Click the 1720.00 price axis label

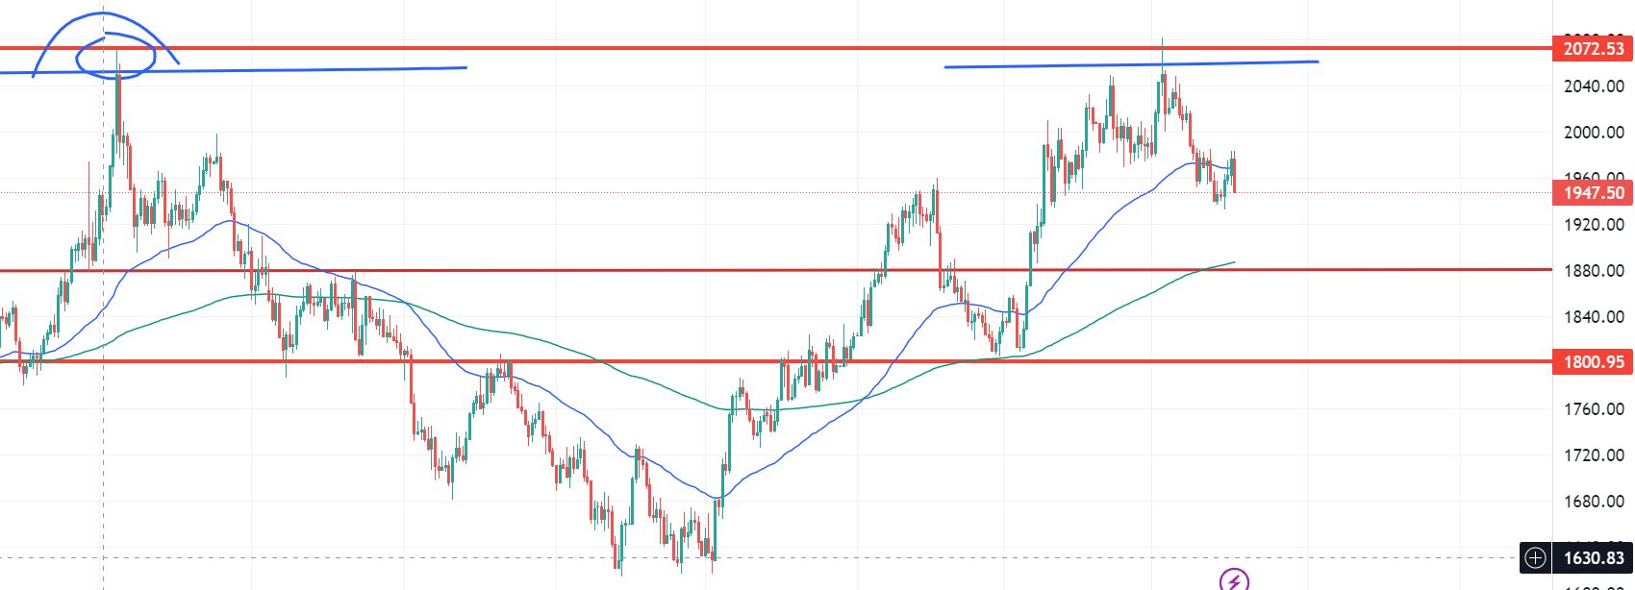[1594, 455]
